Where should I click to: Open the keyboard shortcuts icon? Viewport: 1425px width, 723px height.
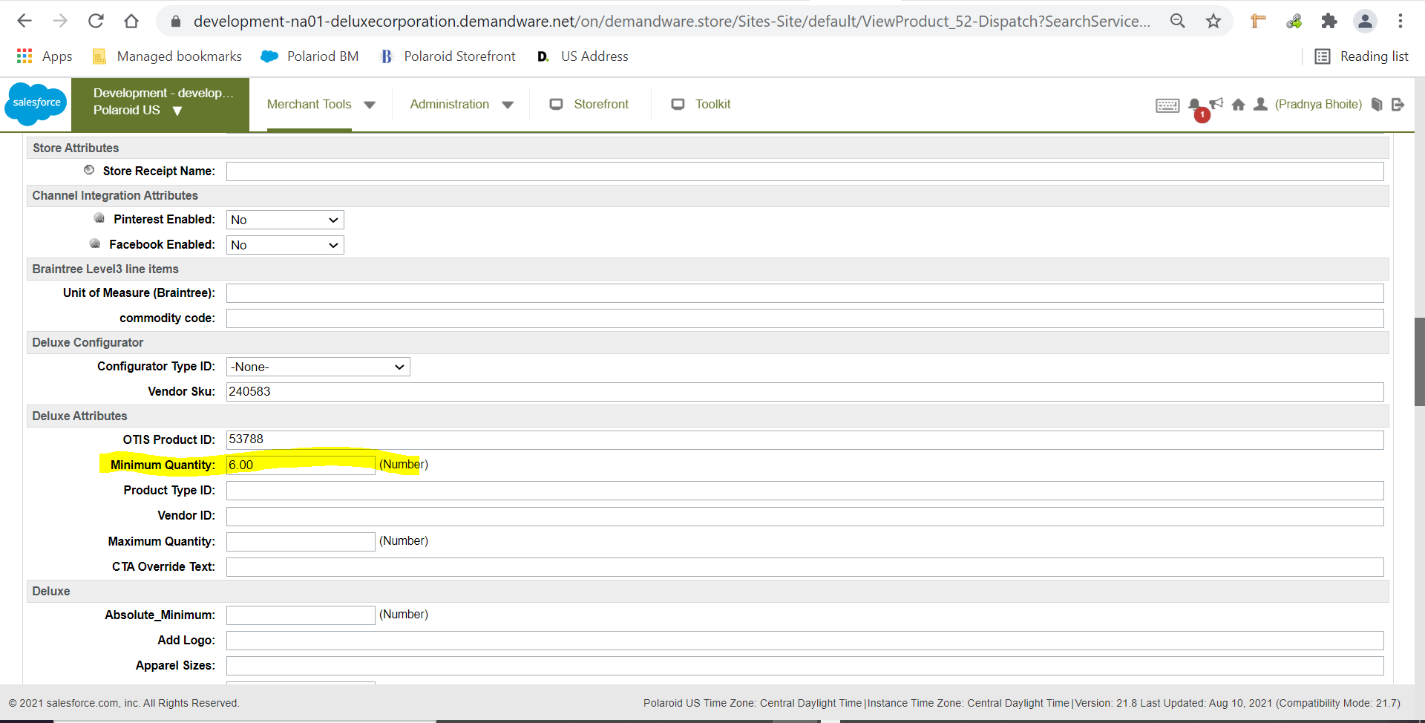pyautogui.click(x=1167, y=105)
